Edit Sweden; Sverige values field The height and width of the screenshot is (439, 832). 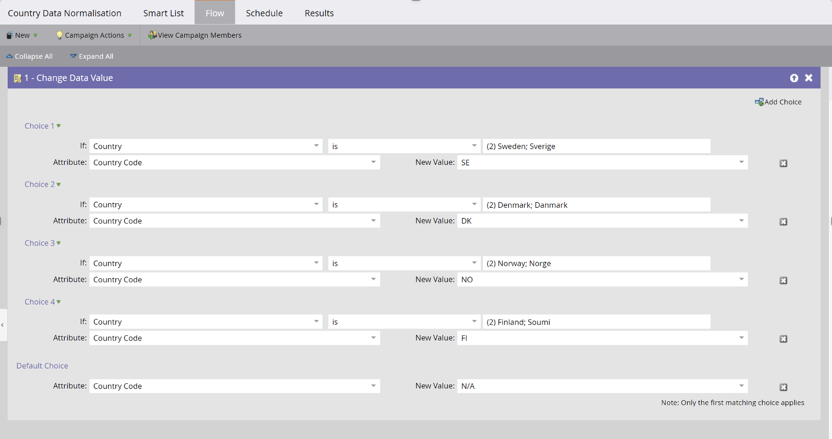point(596,146)
